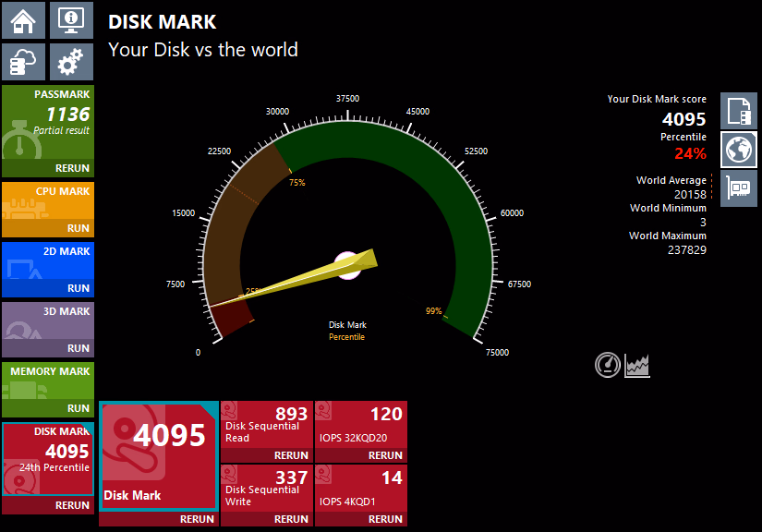This screenshot has height=532, width=762.
Task: Rerun the IOPS 4KQD1 test
Action: pyautogui.click(x=385, y=519)
